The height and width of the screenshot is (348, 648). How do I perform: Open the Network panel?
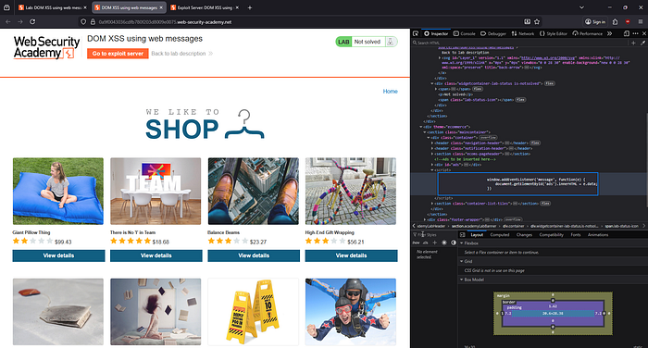pyautogui.click(x=523, y=33)
